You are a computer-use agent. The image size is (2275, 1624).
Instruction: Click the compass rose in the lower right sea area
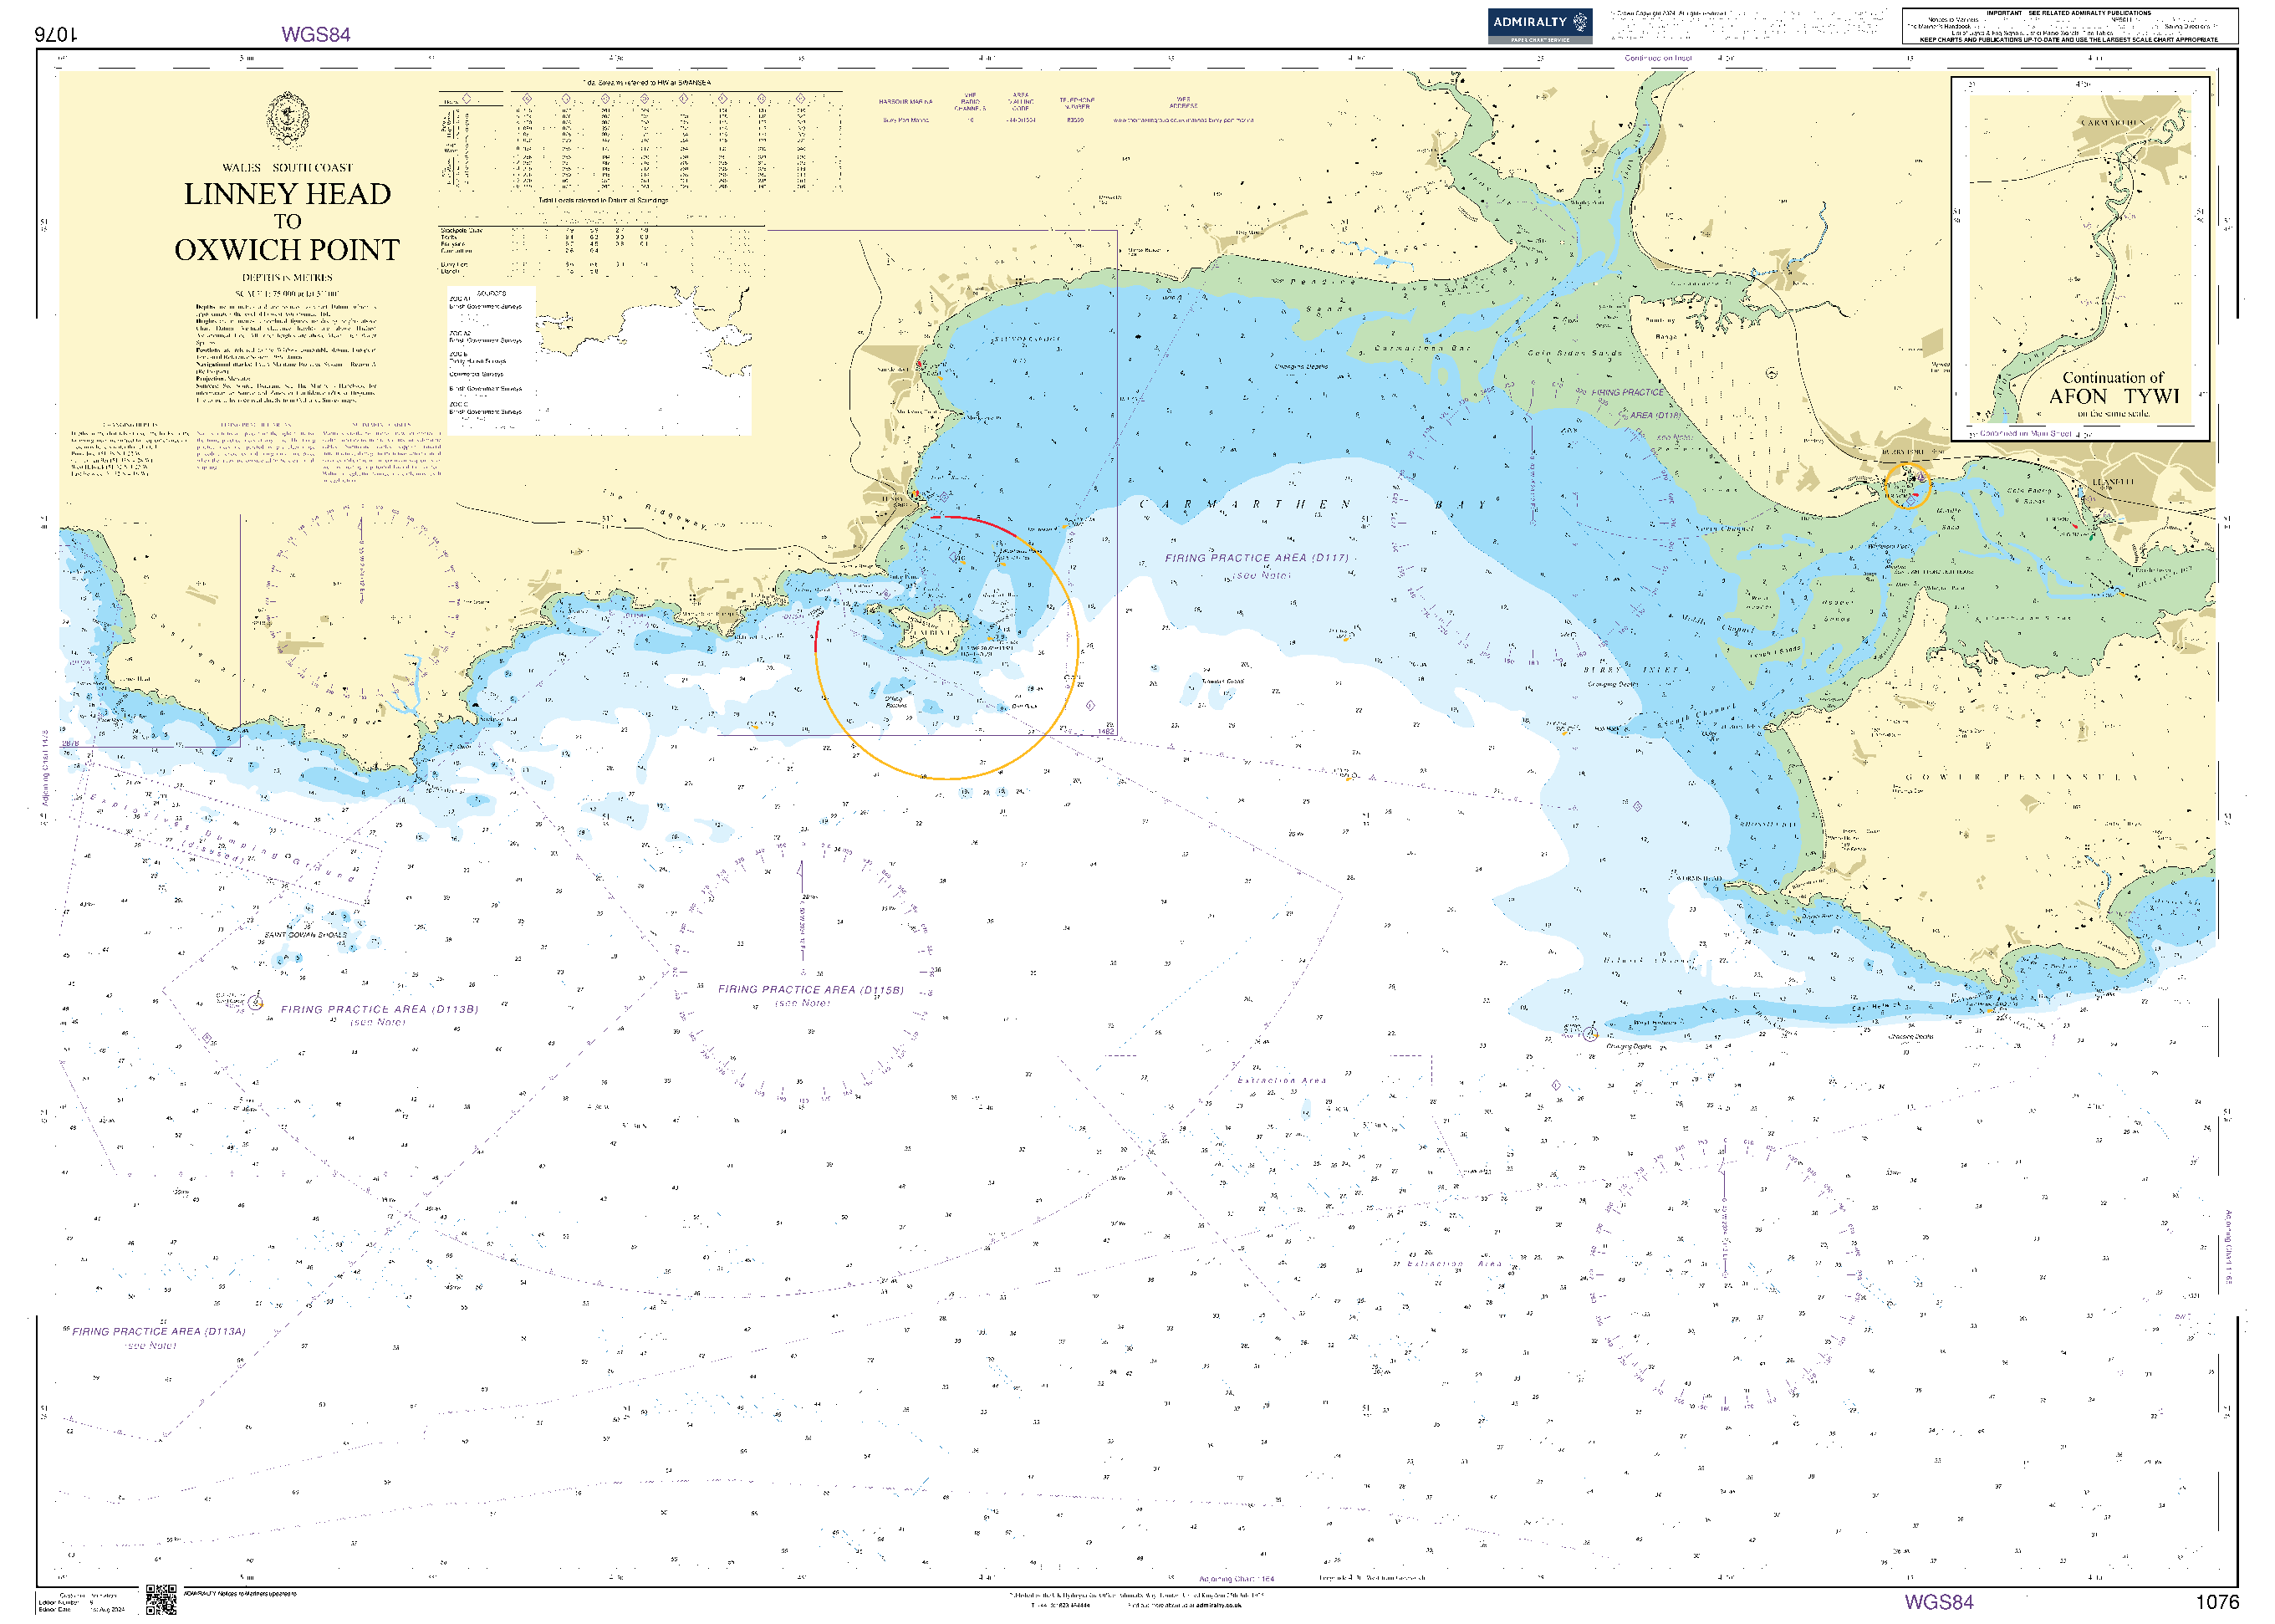[1724, 1274]
